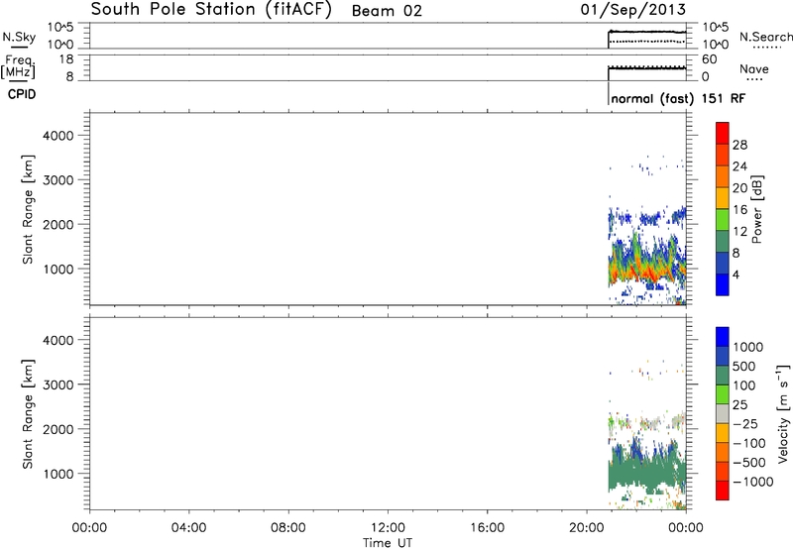Click the red segment of Power colorbar
This screenshot has width=793, height=549.
point(723,134)
